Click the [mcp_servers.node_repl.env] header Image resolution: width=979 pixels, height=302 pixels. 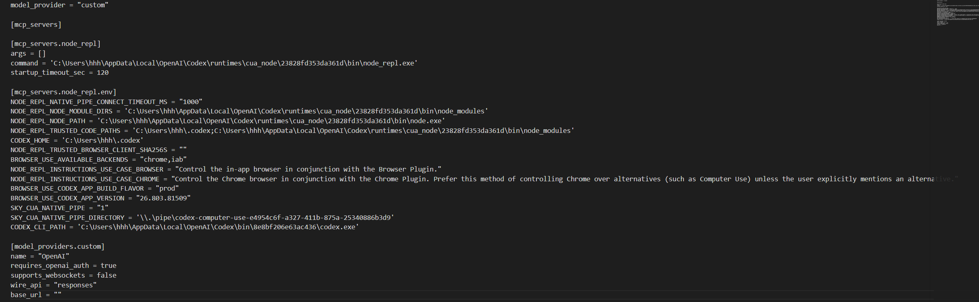(64, 92)
